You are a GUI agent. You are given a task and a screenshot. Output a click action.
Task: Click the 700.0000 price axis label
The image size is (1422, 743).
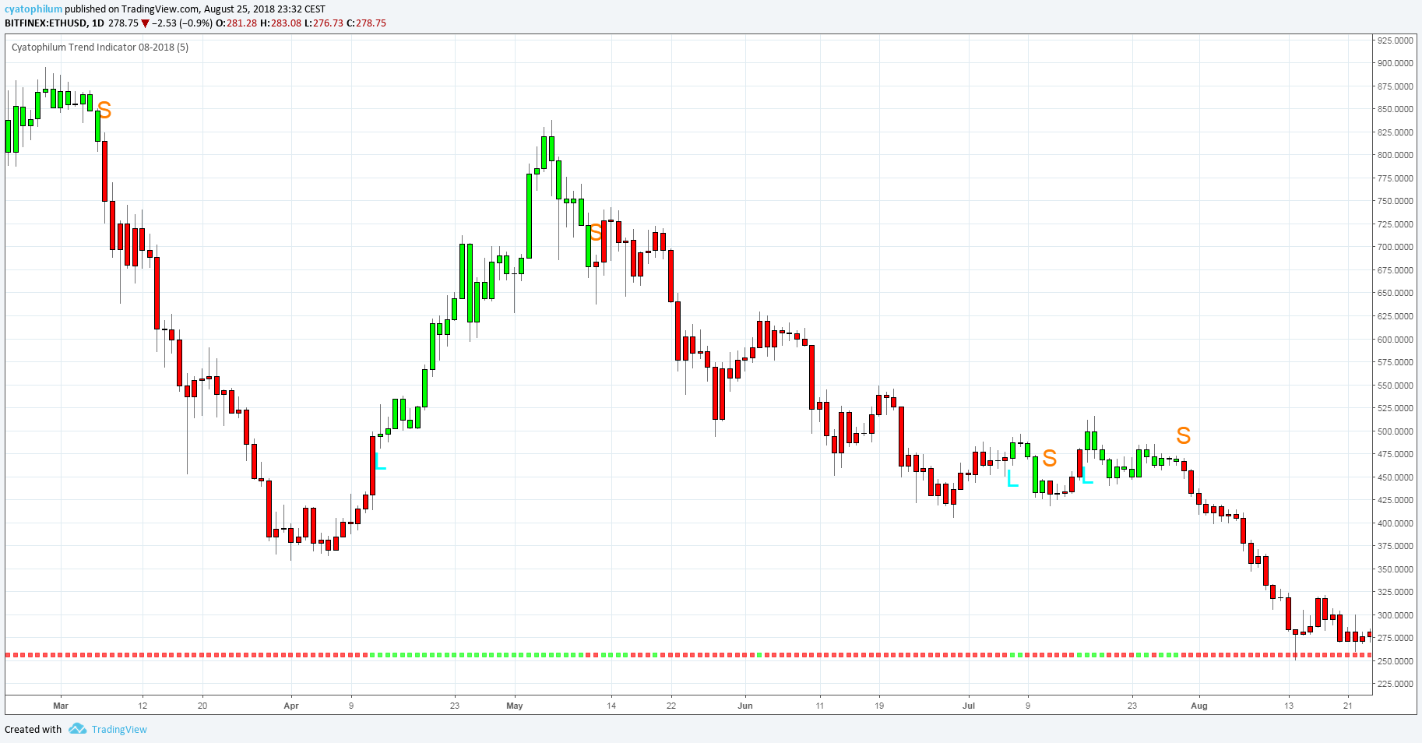pos(1395,247)
